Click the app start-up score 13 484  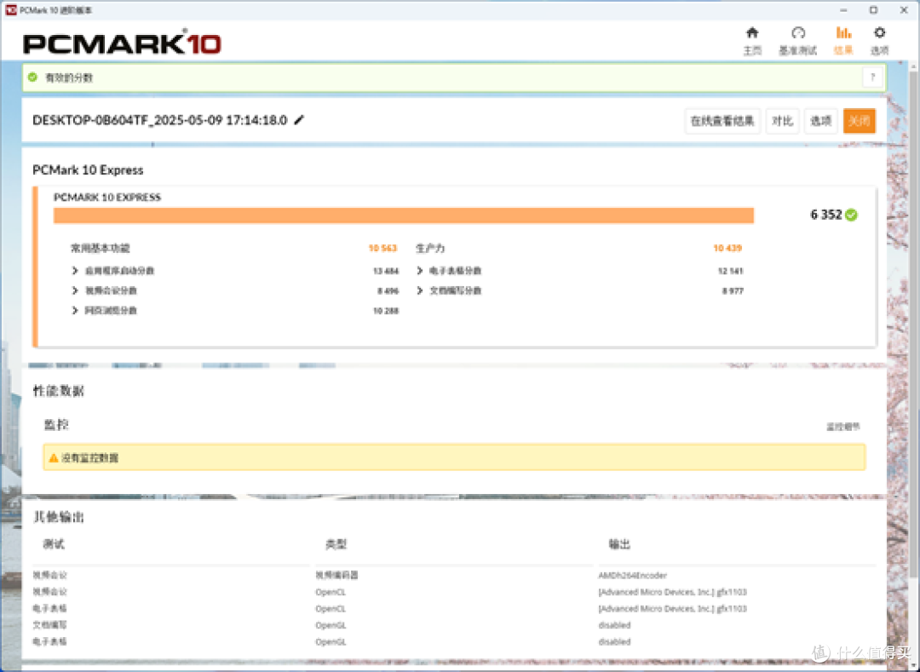click(x=386, y=271)
